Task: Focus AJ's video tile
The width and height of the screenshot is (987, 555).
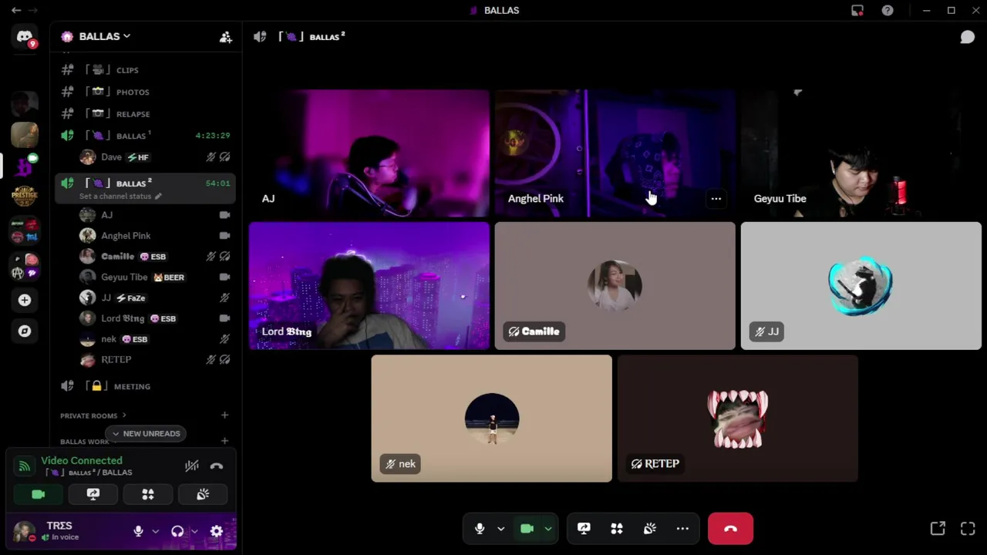Action: coord(369,153)
